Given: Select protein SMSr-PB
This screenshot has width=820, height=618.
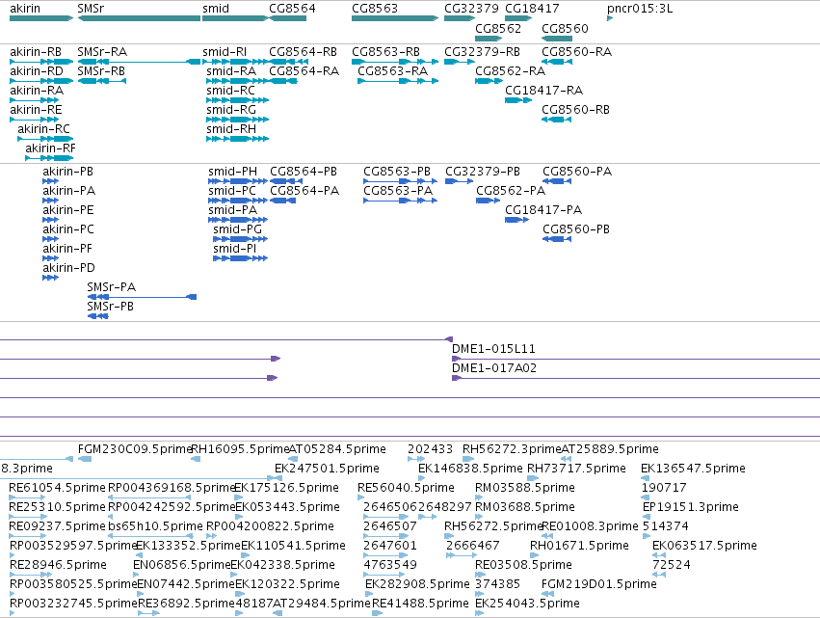Looking at the screenshot, I should (x=97, y=316).
